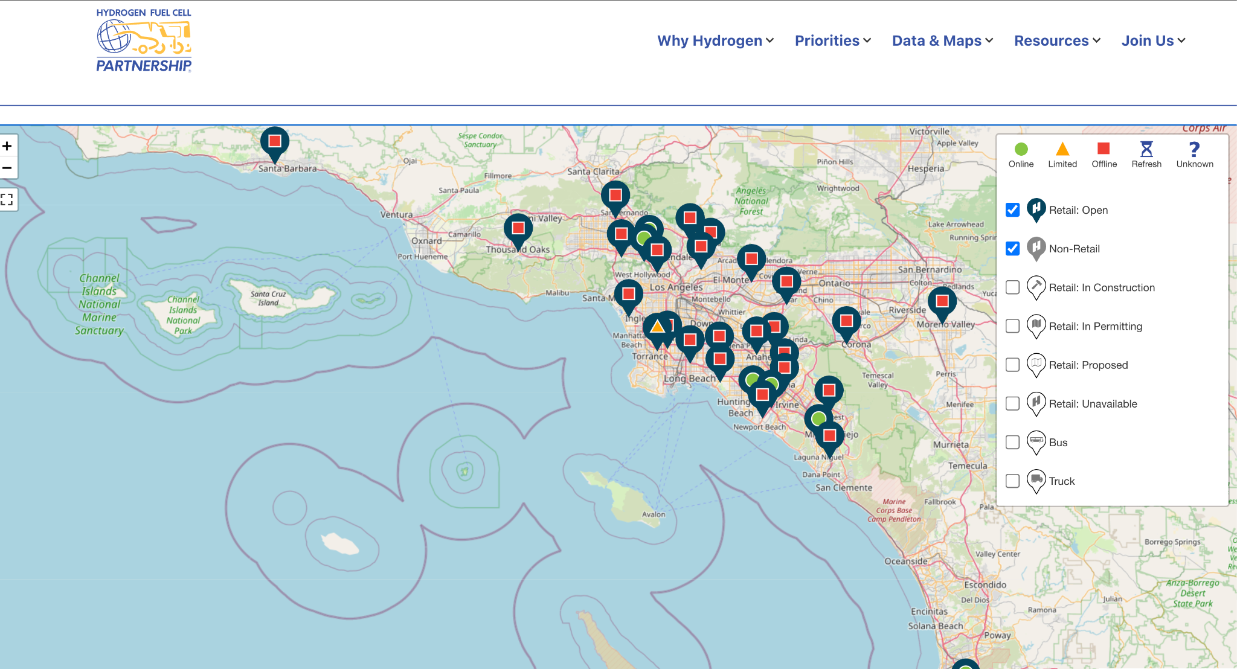Click the Retail: In Construction hammer pin icon

coord(1036,287)
